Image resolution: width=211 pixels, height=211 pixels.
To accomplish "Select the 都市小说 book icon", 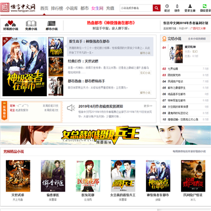I will pyautogui.click(x=52, y=23).
